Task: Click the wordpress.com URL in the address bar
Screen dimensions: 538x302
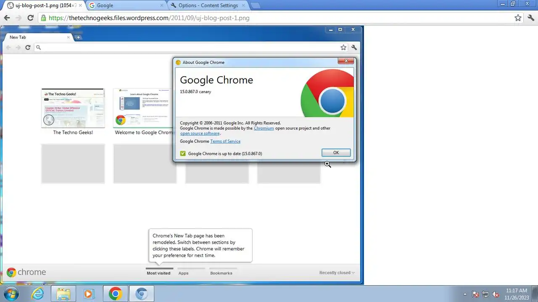Action: coord(149,18)
